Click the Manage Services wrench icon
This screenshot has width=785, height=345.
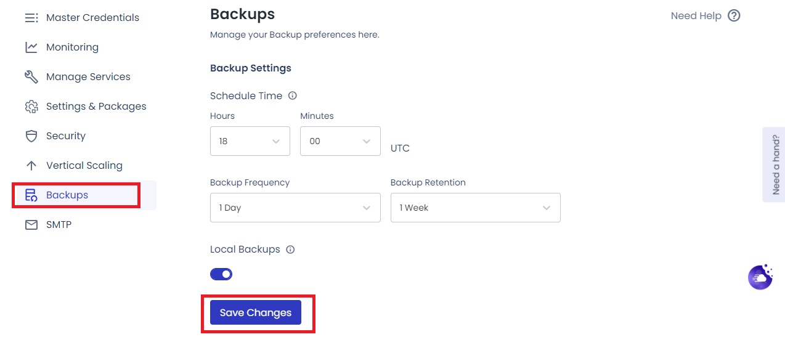tap(31, 77)
